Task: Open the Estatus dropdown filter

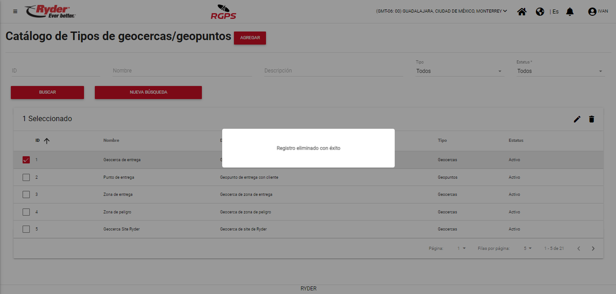Action: 560,71
